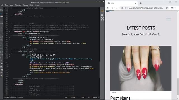Viewport: 179px width, 100px height.
Task: Click the scroll-up arrow in Chrome scrollbar
Action: click(x=178, y=12)
